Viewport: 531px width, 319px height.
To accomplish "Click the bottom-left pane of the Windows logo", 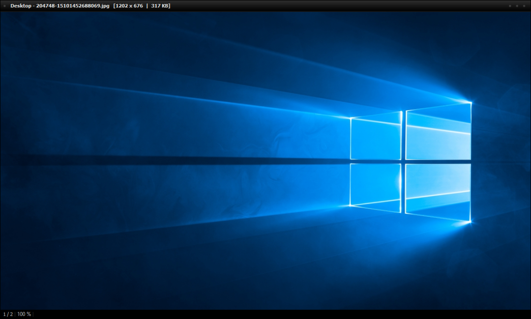I will click(x=376, y=186).
